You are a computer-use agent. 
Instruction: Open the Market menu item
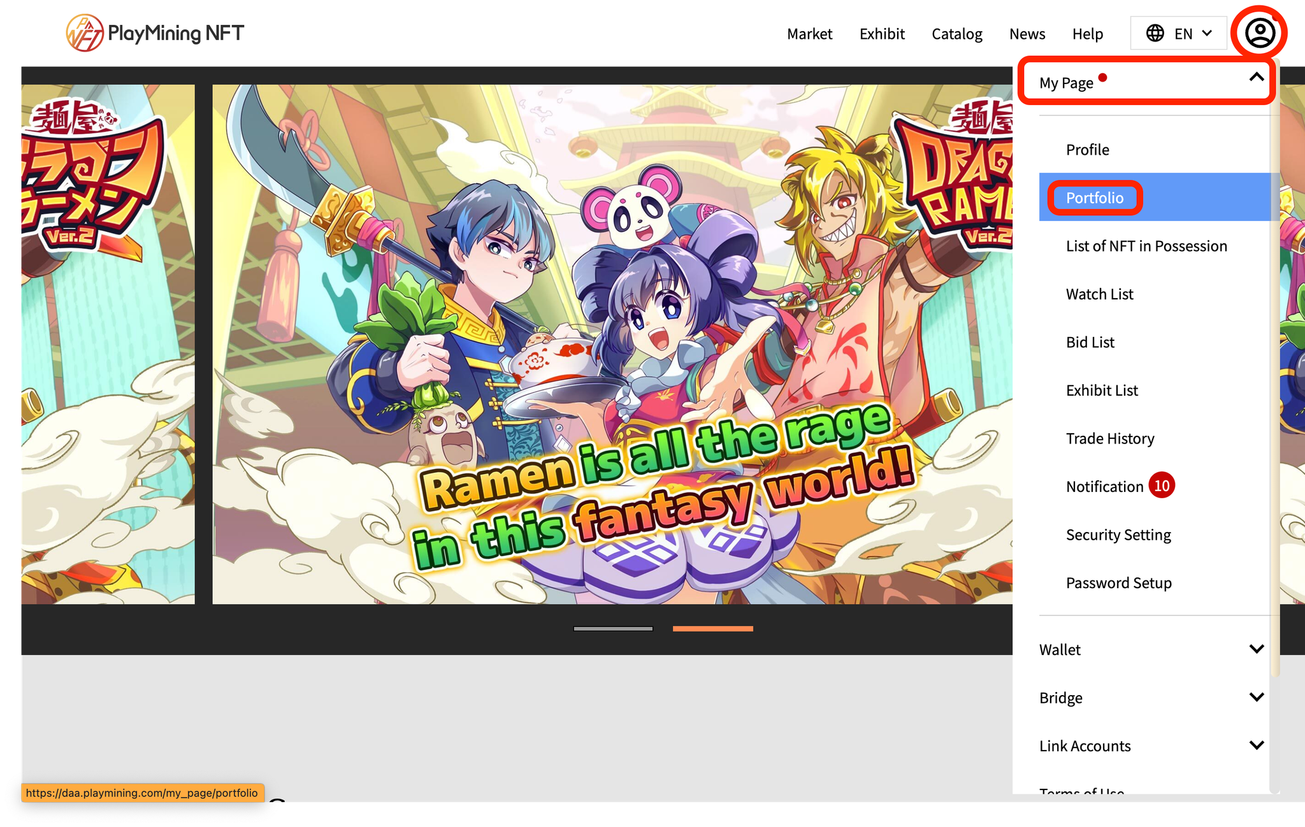pos(809,34)
